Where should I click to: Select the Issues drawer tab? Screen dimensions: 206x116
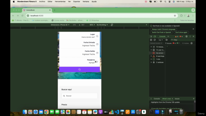tap(177, 99)
